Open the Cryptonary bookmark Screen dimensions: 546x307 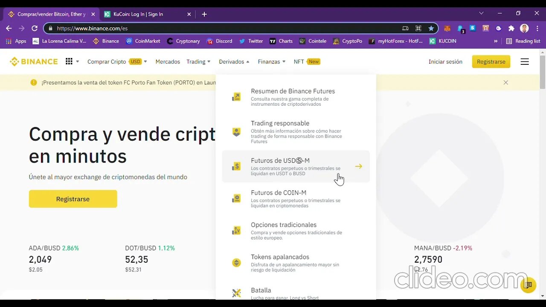(183, 41)
